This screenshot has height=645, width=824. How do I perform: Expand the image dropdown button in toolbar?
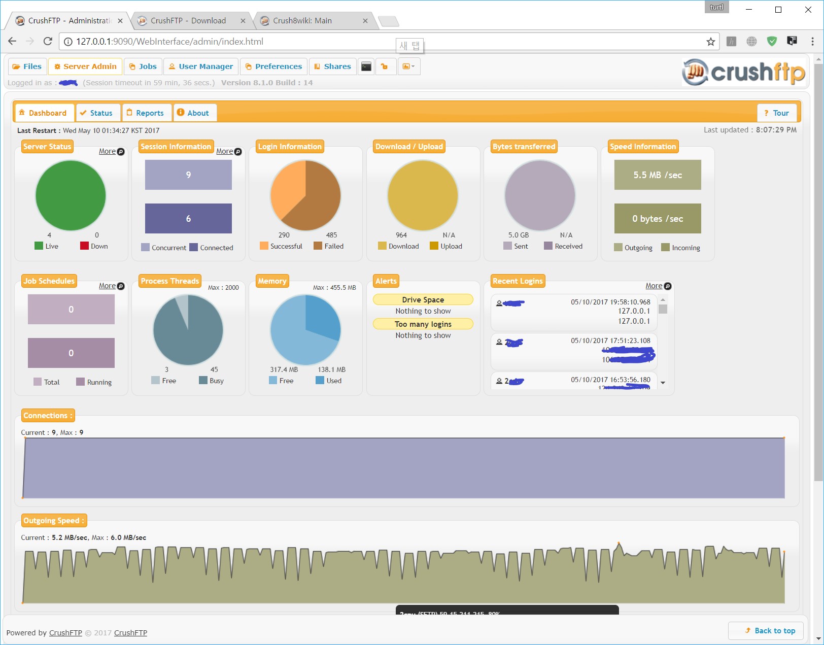click(x=408, y=66)
